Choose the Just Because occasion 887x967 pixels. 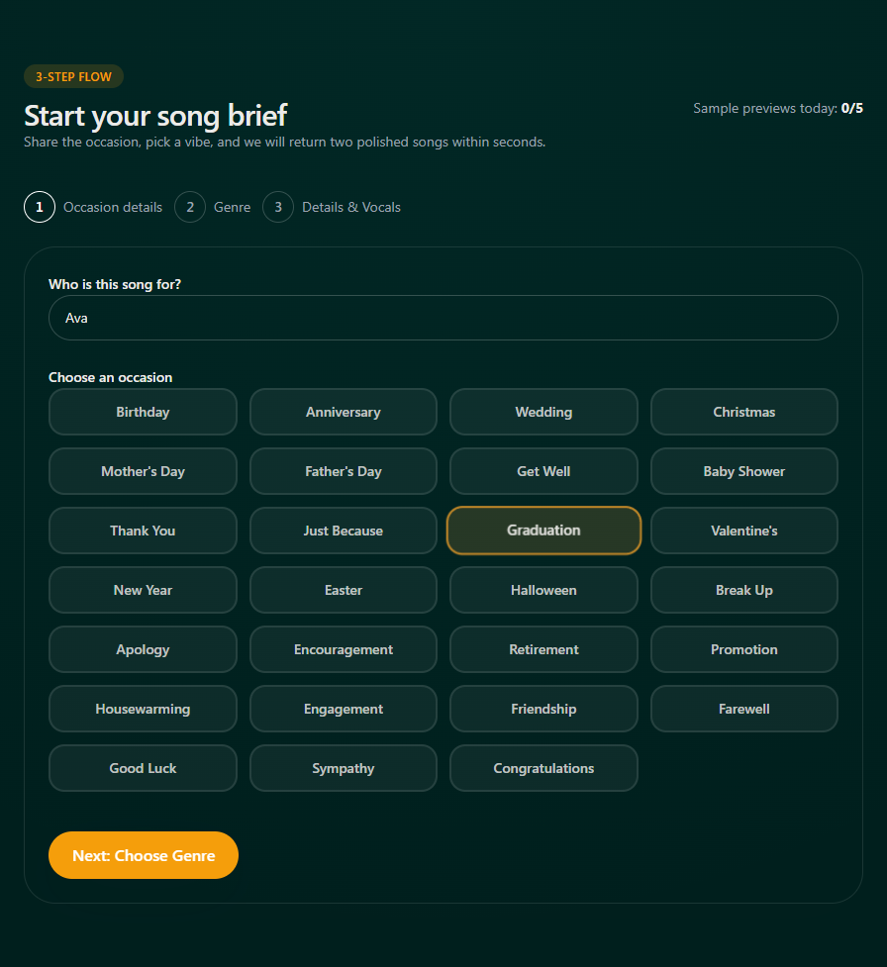point(343,531)
